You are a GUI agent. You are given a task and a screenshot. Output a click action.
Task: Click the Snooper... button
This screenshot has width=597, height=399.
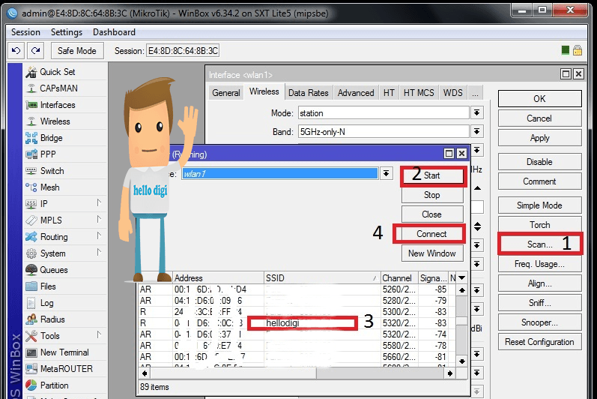(539, 322)
